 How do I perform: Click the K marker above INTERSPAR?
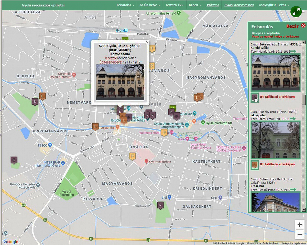(x=14, y=160)
